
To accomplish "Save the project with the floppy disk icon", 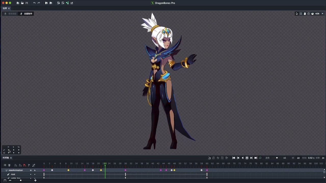I will click(x=26, y=3).
